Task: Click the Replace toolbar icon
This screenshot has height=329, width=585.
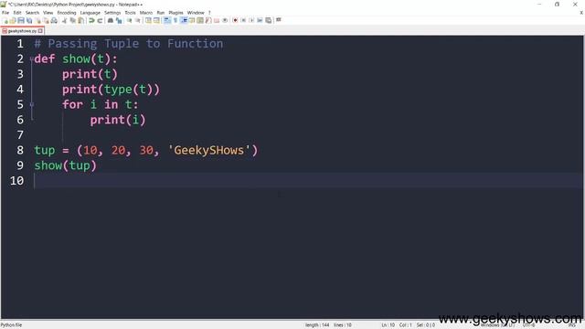Action: click(x=119, y=20)
